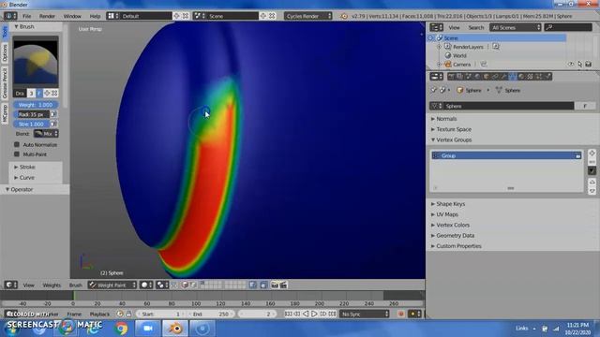Open the Properties editor type selector
600x337 pixels.
point(436,77)
